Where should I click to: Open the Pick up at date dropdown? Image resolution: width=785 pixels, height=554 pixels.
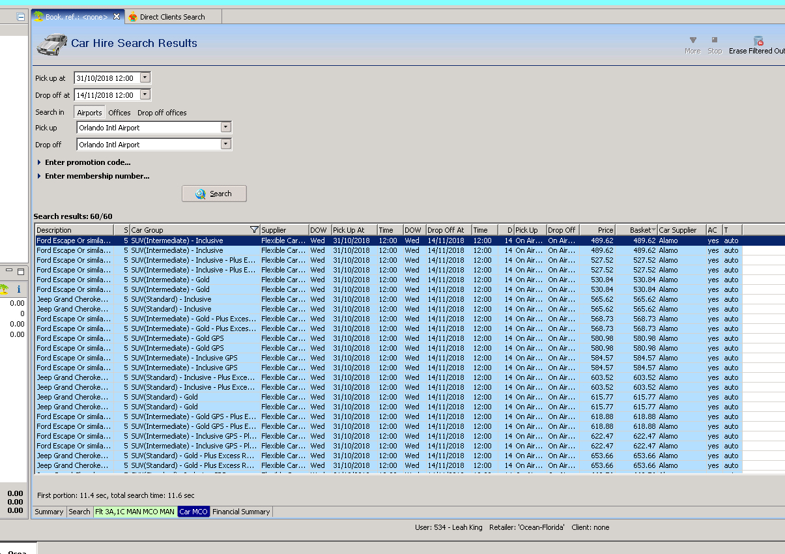[x=145, y=78]
